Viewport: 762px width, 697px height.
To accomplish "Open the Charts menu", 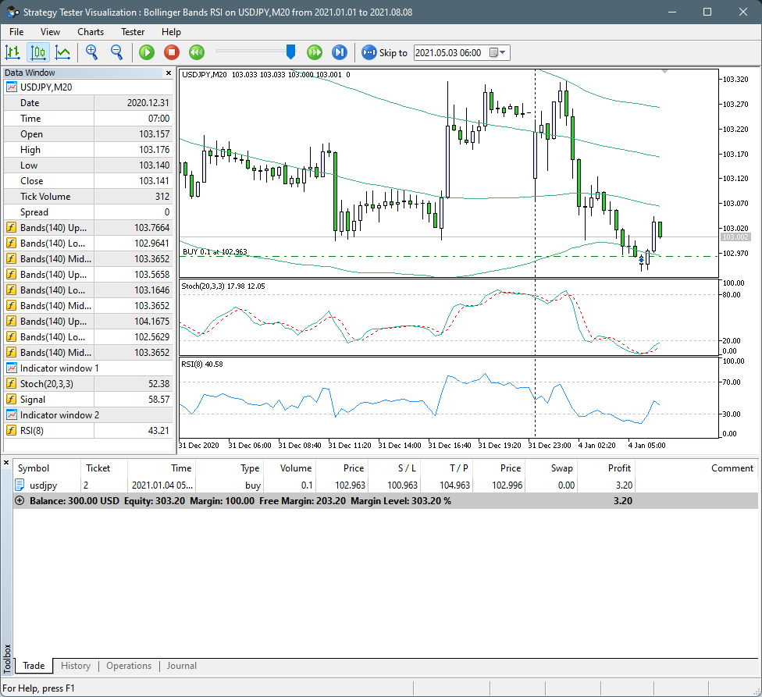I will (91, 32).
